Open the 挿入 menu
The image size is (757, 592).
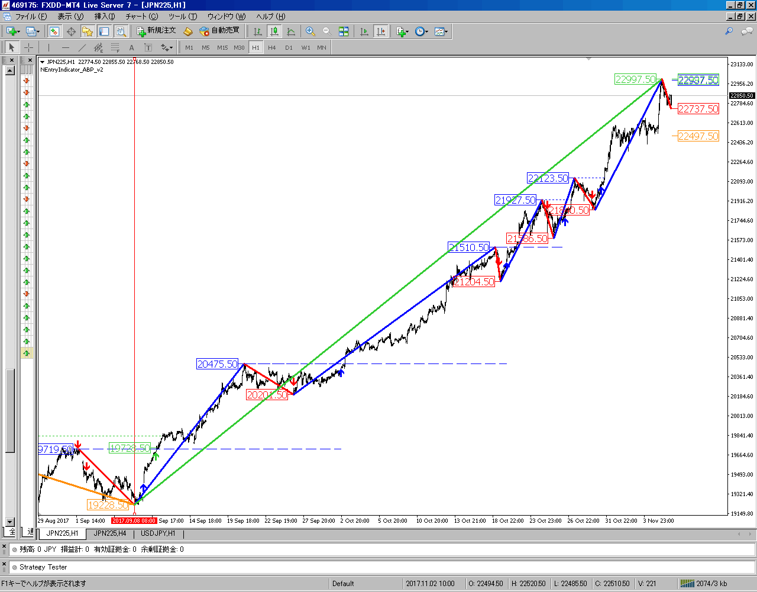coord(105,17)
